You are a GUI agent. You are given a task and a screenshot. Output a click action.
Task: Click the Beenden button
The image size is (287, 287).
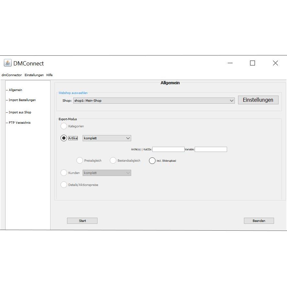pyautogui.click(x=259, y=221)
